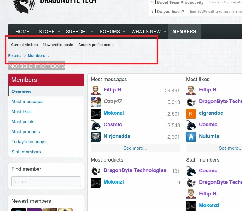The width and height of the screenshot is (242, 211).
Task: Open Mokonzi profile in Most messages
Action: 114,113
